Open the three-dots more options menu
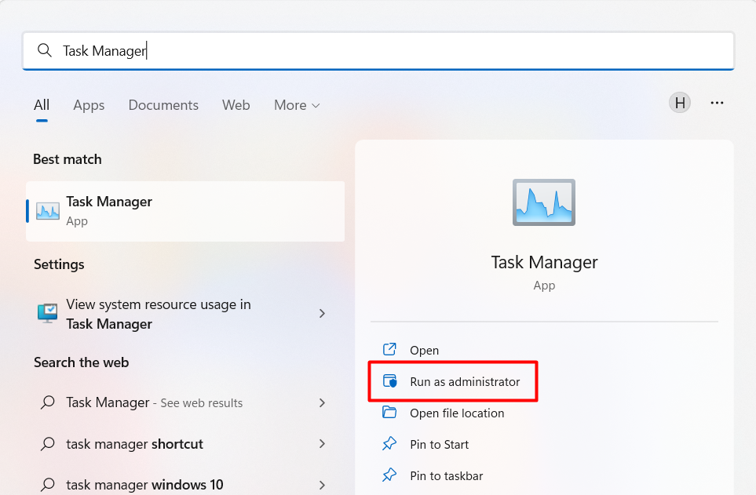 click(717, 103)
